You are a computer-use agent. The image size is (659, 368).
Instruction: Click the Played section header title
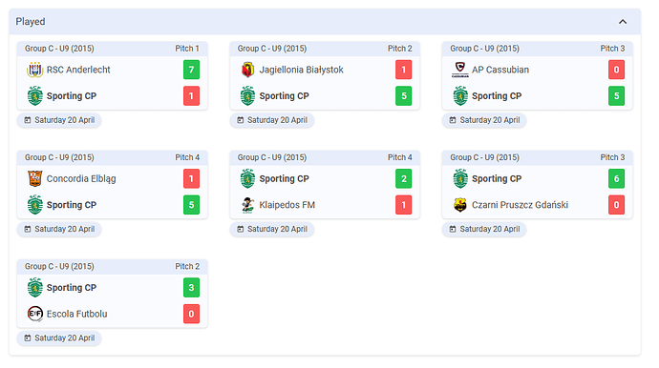(31, 21)
